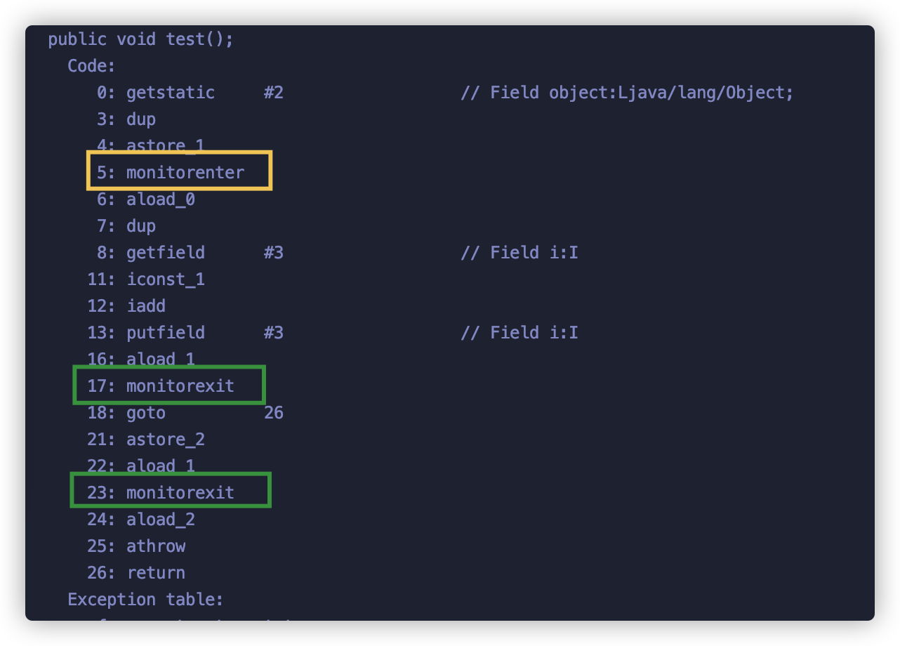Image resolution: width=900 pixels, height=646 pixels.
Task: Click the return instruction at offset 26
Action: (156, 572)
